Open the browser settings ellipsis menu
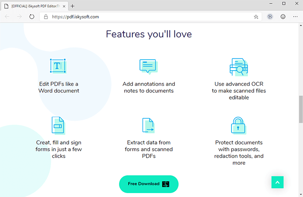The height and width of the screenshot is (197, 303). pos(295,17)
